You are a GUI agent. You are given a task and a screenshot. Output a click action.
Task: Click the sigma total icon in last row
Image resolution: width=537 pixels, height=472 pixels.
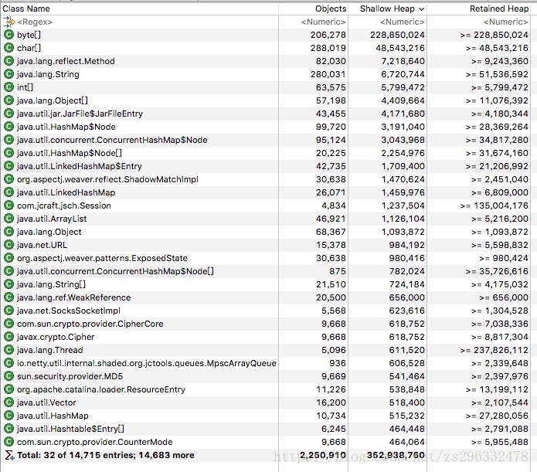click(x=9, y=455)
